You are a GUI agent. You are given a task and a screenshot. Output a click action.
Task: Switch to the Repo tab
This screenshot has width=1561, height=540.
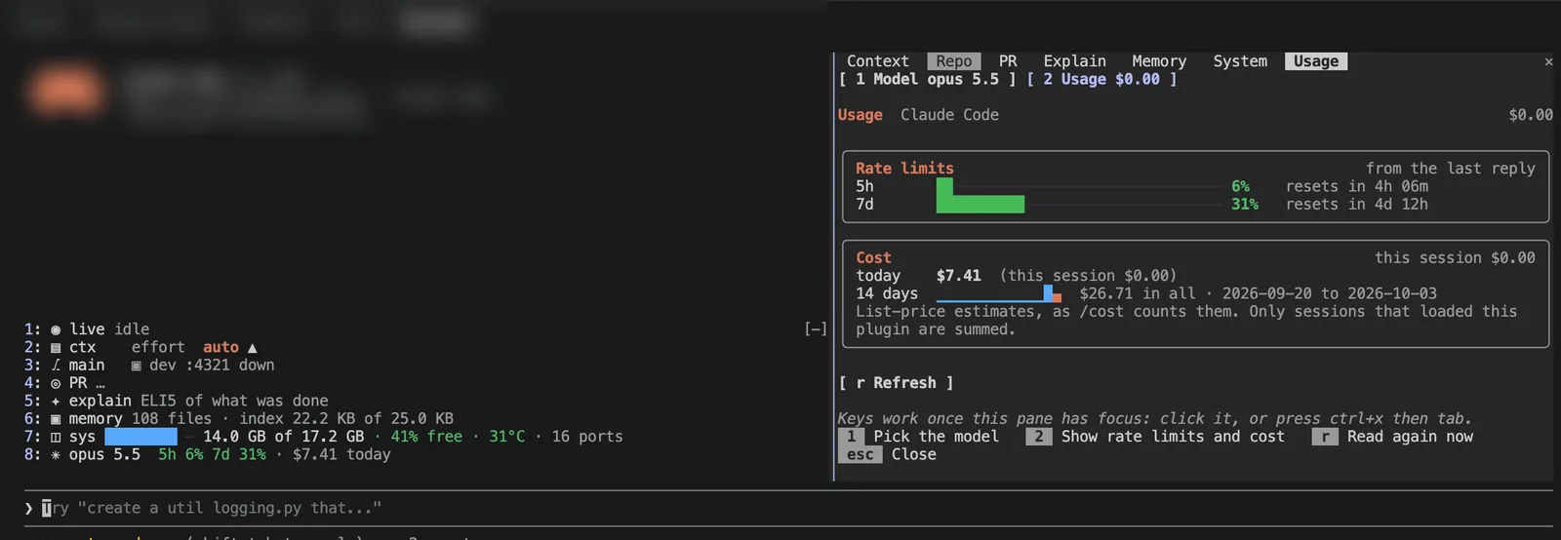pos(953,61)
